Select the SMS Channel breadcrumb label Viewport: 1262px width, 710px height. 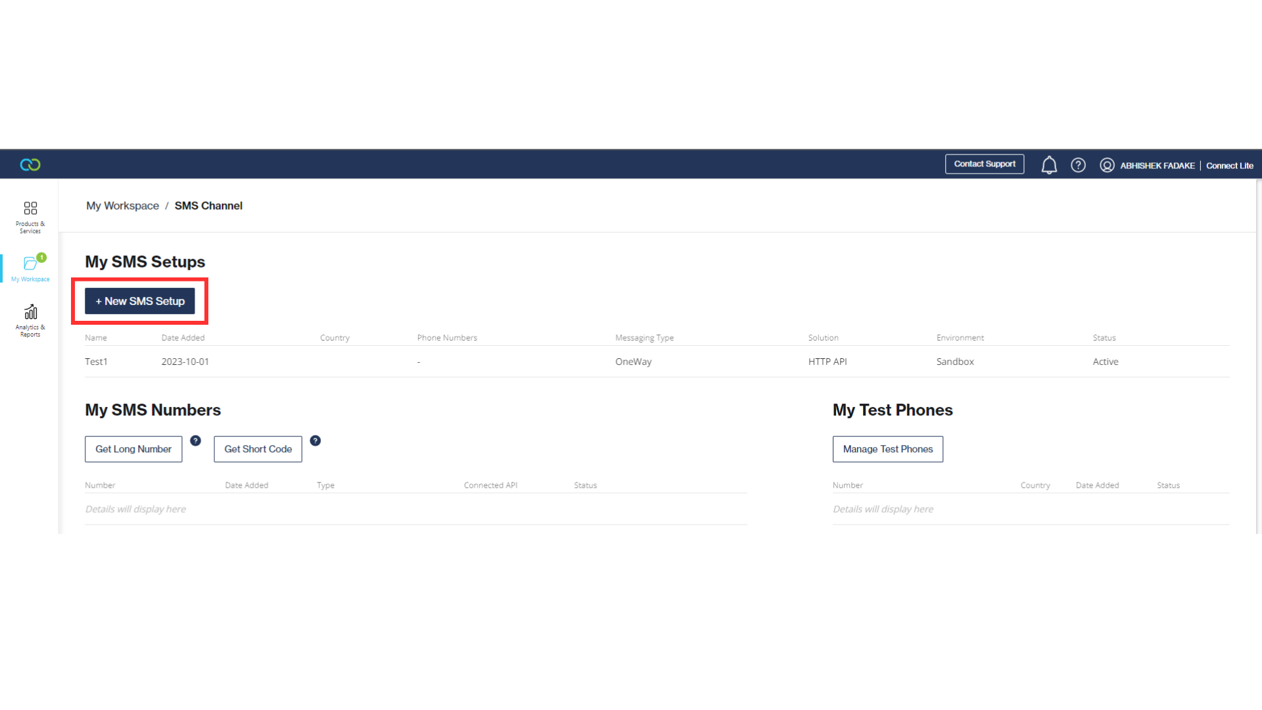208,205
